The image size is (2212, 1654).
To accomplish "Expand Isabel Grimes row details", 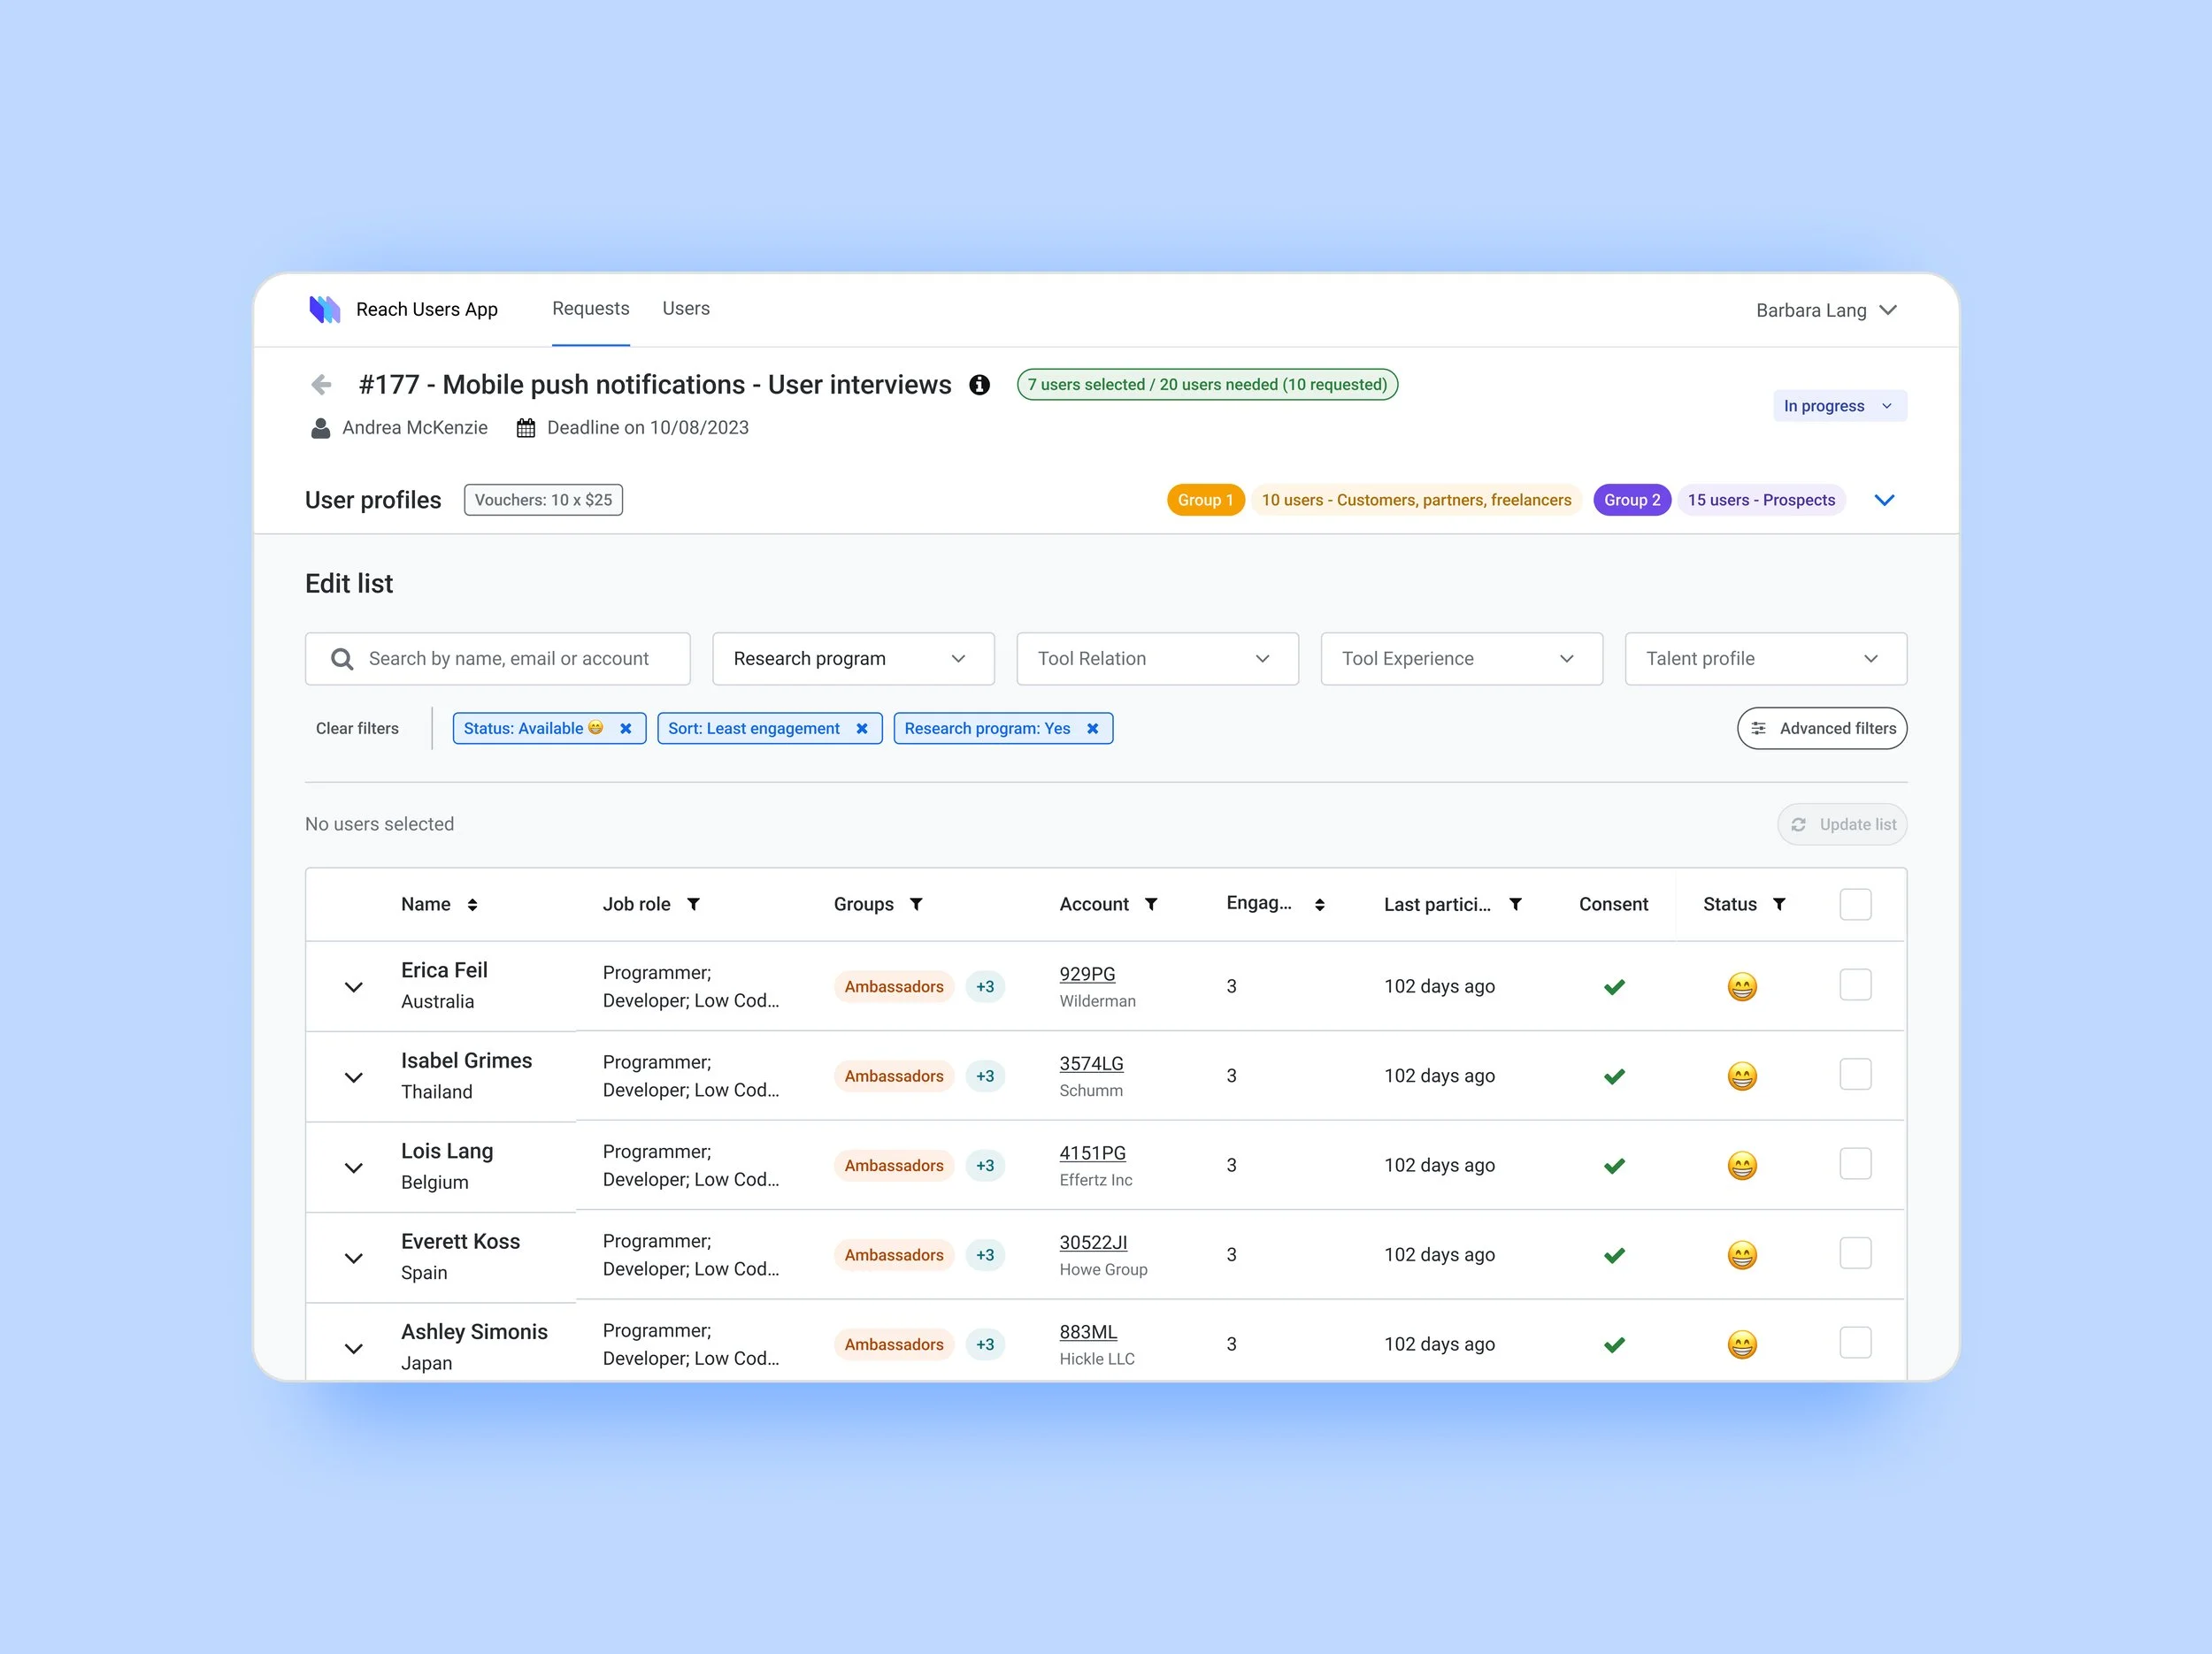I will tap(354, 1077).
